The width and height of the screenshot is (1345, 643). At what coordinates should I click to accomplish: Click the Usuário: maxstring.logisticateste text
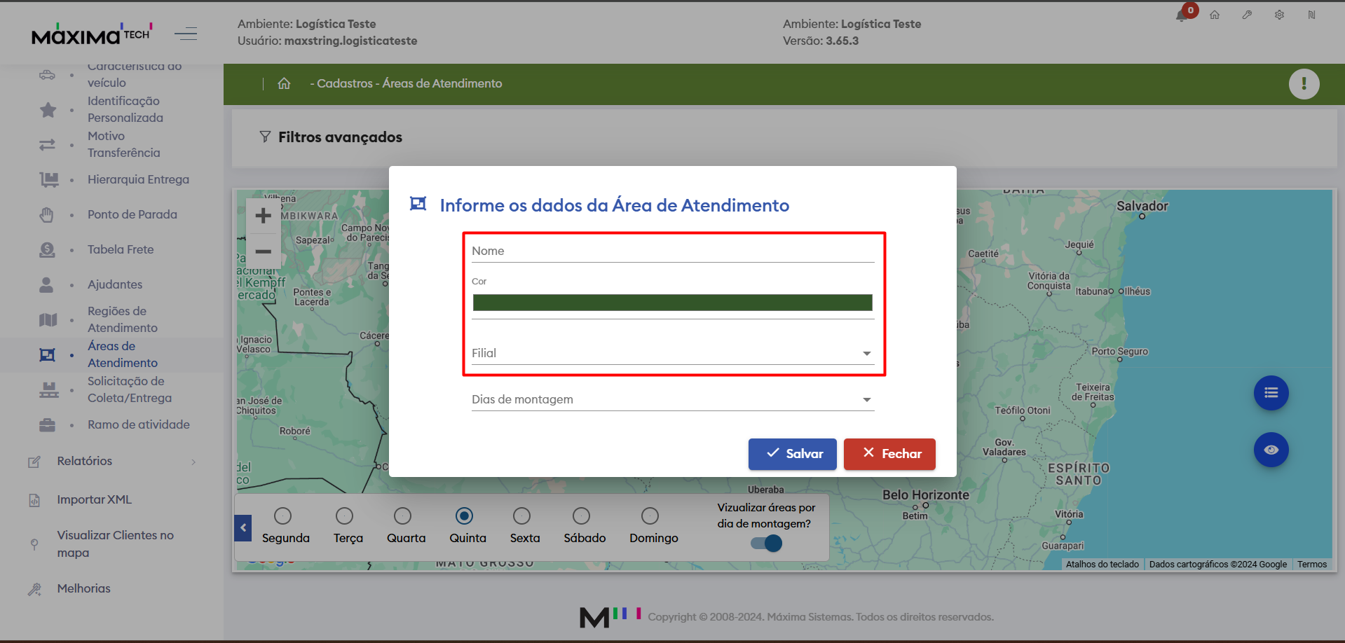327,41
